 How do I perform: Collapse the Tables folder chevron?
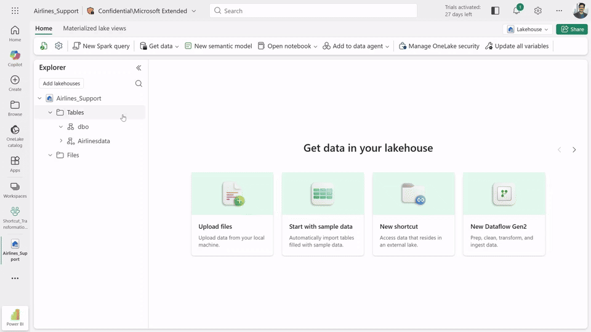pos(50,113)
